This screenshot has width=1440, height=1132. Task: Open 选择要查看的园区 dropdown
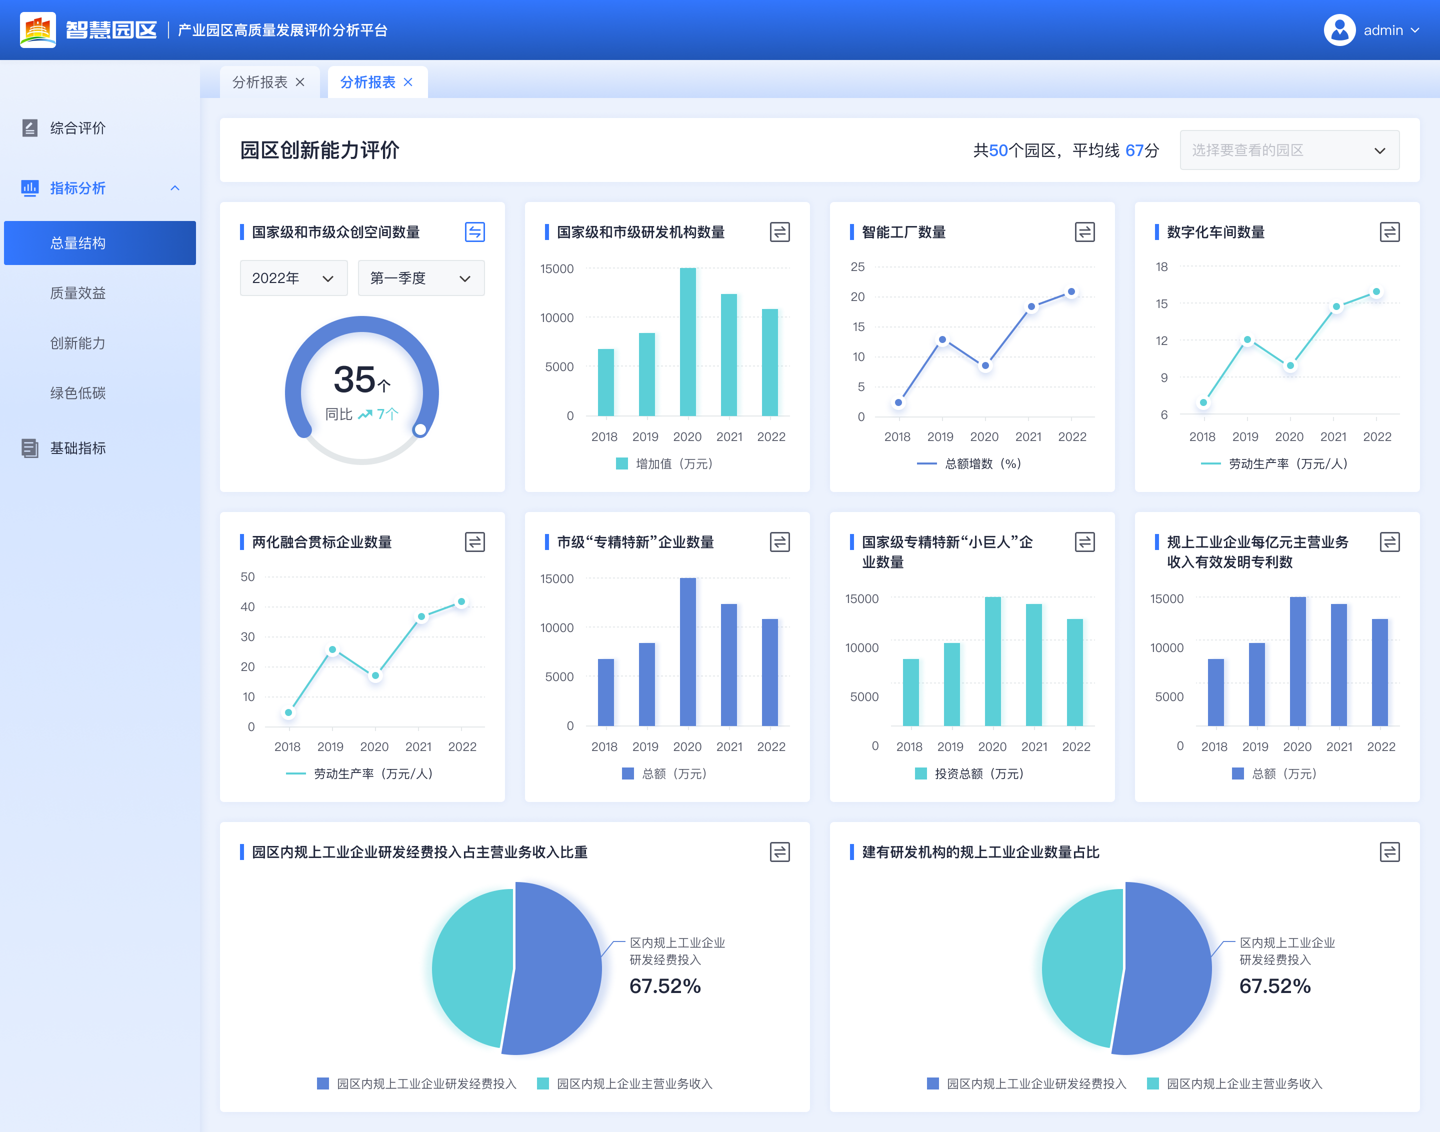(1289, 150)
